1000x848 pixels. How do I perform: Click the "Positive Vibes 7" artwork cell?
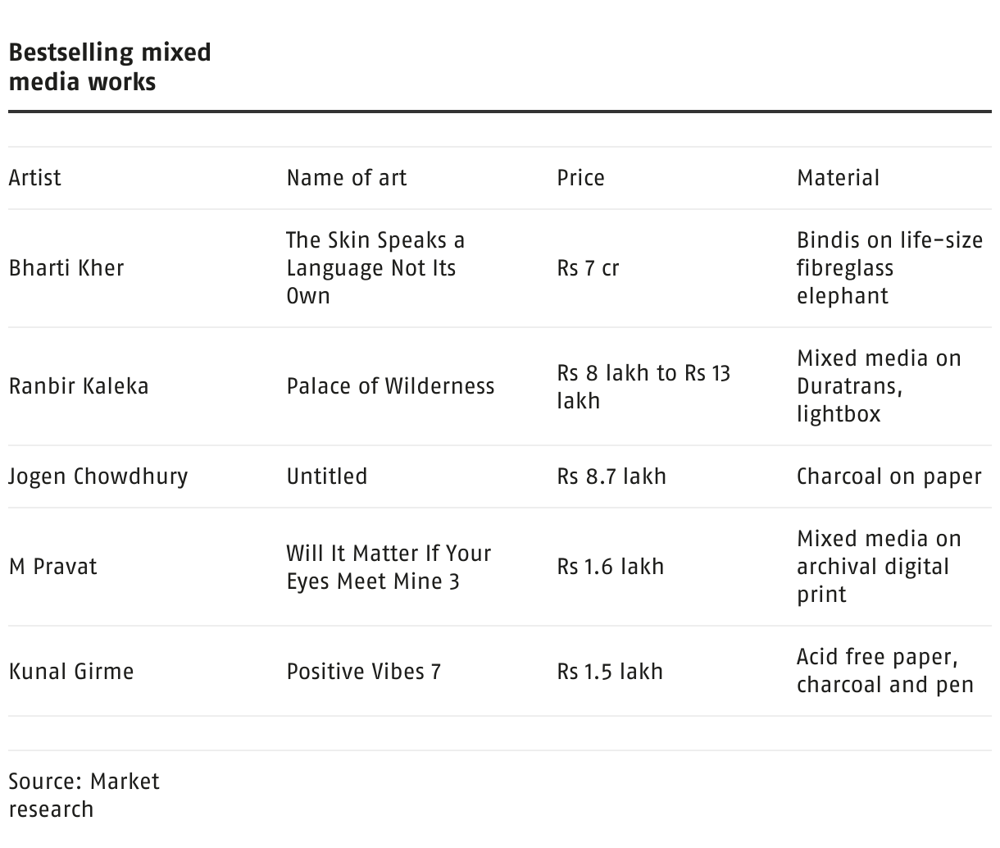pyautogui.click(x=363, y=672)
